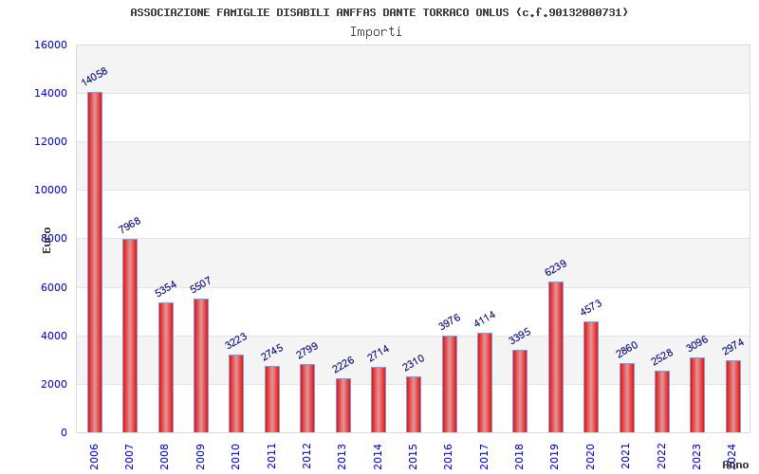759x474 pixels.
Task: Click the x-axis year 2020
Action: [x=590, y=457]
